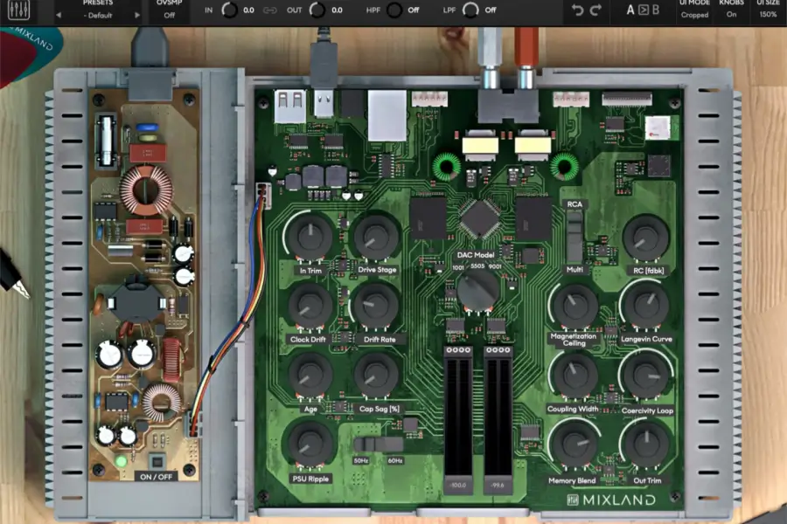
Task: Click the -99.6 meter readout
Action: click(498, 486)
